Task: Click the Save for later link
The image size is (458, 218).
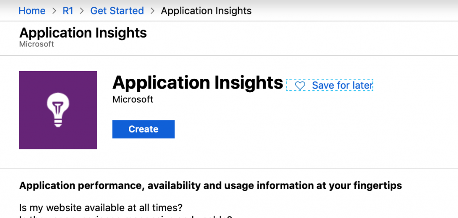Action: 330,85
